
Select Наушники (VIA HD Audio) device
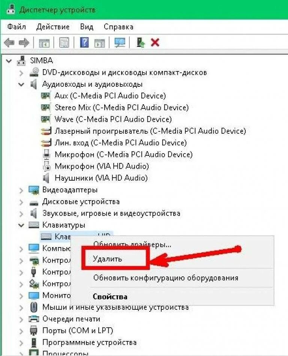point(101,178)
